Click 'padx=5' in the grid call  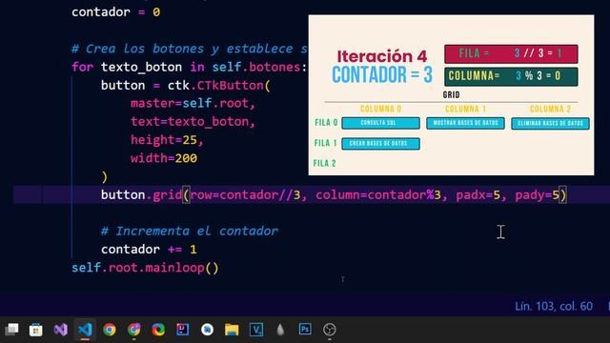click(478, 194)
